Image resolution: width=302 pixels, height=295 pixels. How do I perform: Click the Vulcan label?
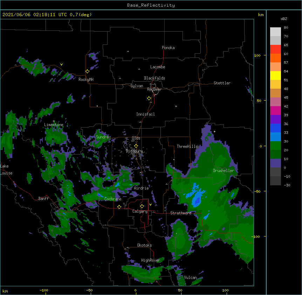point(190,277)
